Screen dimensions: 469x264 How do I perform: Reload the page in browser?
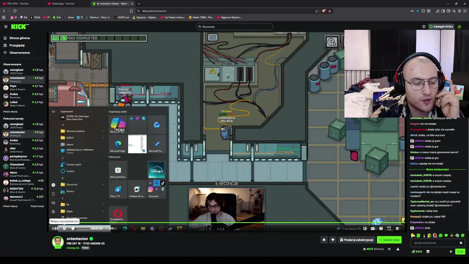point(15,11)
